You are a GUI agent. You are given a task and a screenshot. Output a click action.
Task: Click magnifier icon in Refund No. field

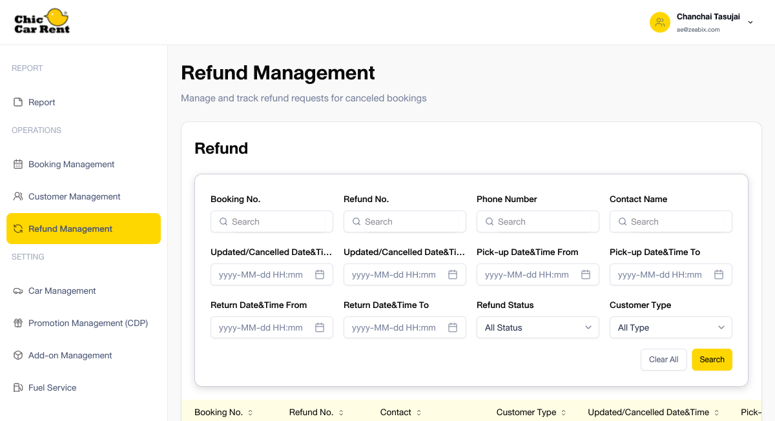point(356,221)
